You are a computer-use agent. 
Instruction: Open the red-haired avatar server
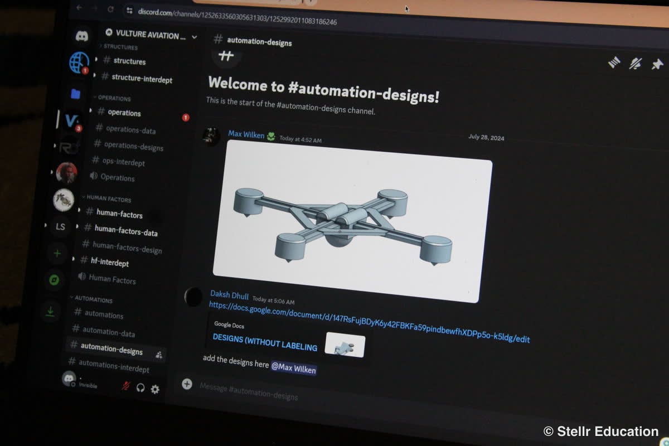(66, 173)
